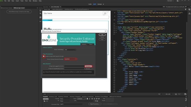Collapse the container div at line 28
This screenshot has height=107, width=191.
click(x=116, y=59)
